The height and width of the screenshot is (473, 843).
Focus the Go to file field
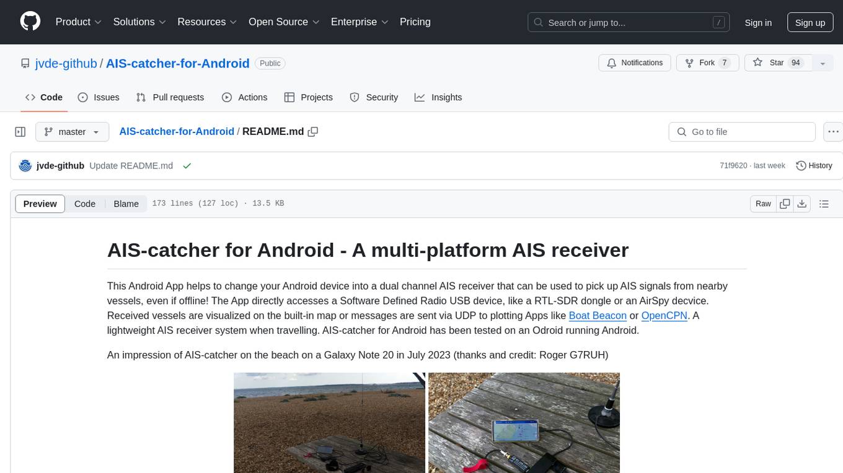point(742,132)
